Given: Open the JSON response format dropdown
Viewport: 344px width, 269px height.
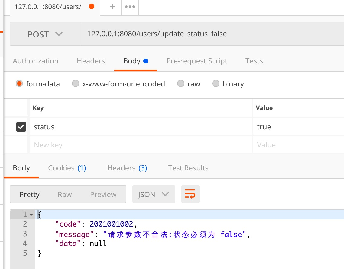Looking at the screenshot, I should click(x=154, y=194).
